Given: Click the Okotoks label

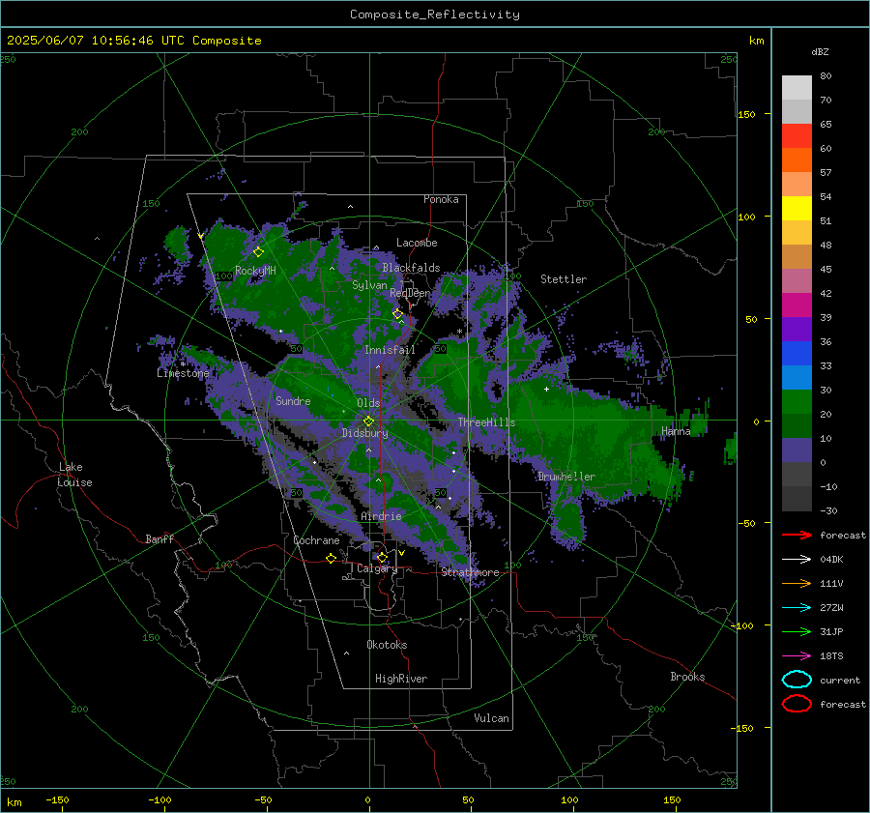Looking at the screenshot, I should 387,644.
